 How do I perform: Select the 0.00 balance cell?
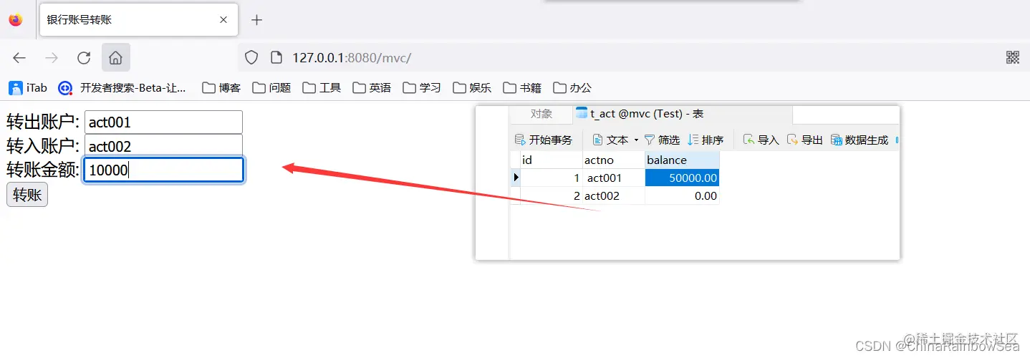tap(682, 195)
